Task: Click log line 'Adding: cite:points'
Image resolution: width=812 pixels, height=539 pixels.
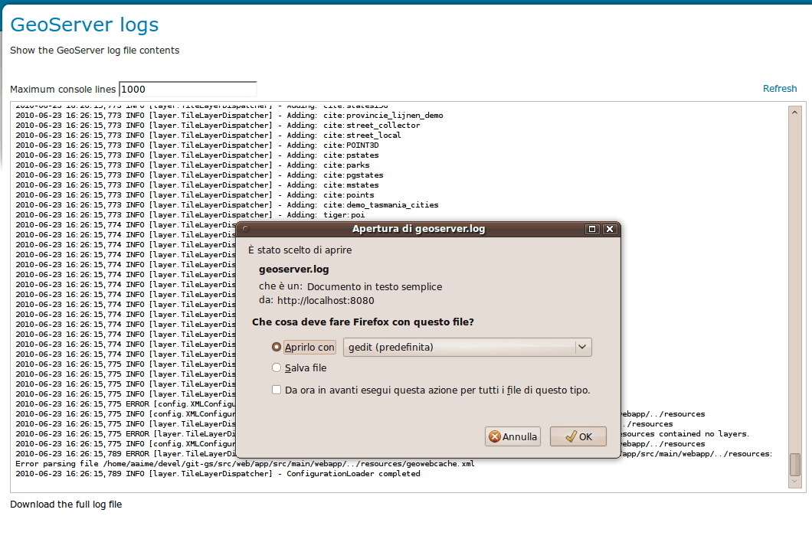Action: point(195,195)
